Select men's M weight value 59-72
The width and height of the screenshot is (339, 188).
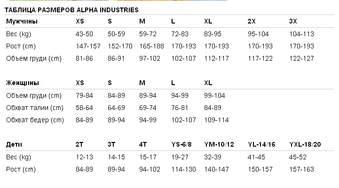pyautogui.click(x=148, y=34)
